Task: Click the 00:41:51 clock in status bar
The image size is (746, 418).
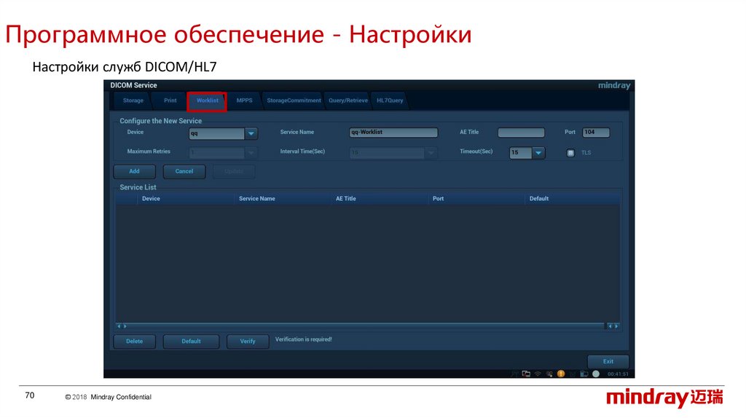Action: [x=618, y=374]
